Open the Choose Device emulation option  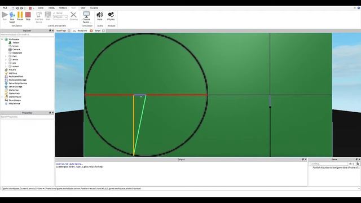point(86,17)
